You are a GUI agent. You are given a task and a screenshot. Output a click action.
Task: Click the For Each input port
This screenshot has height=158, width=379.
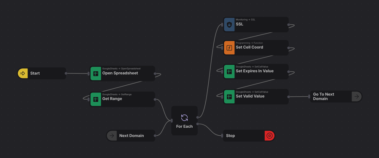pyautogui.click(x=172, y=121)
